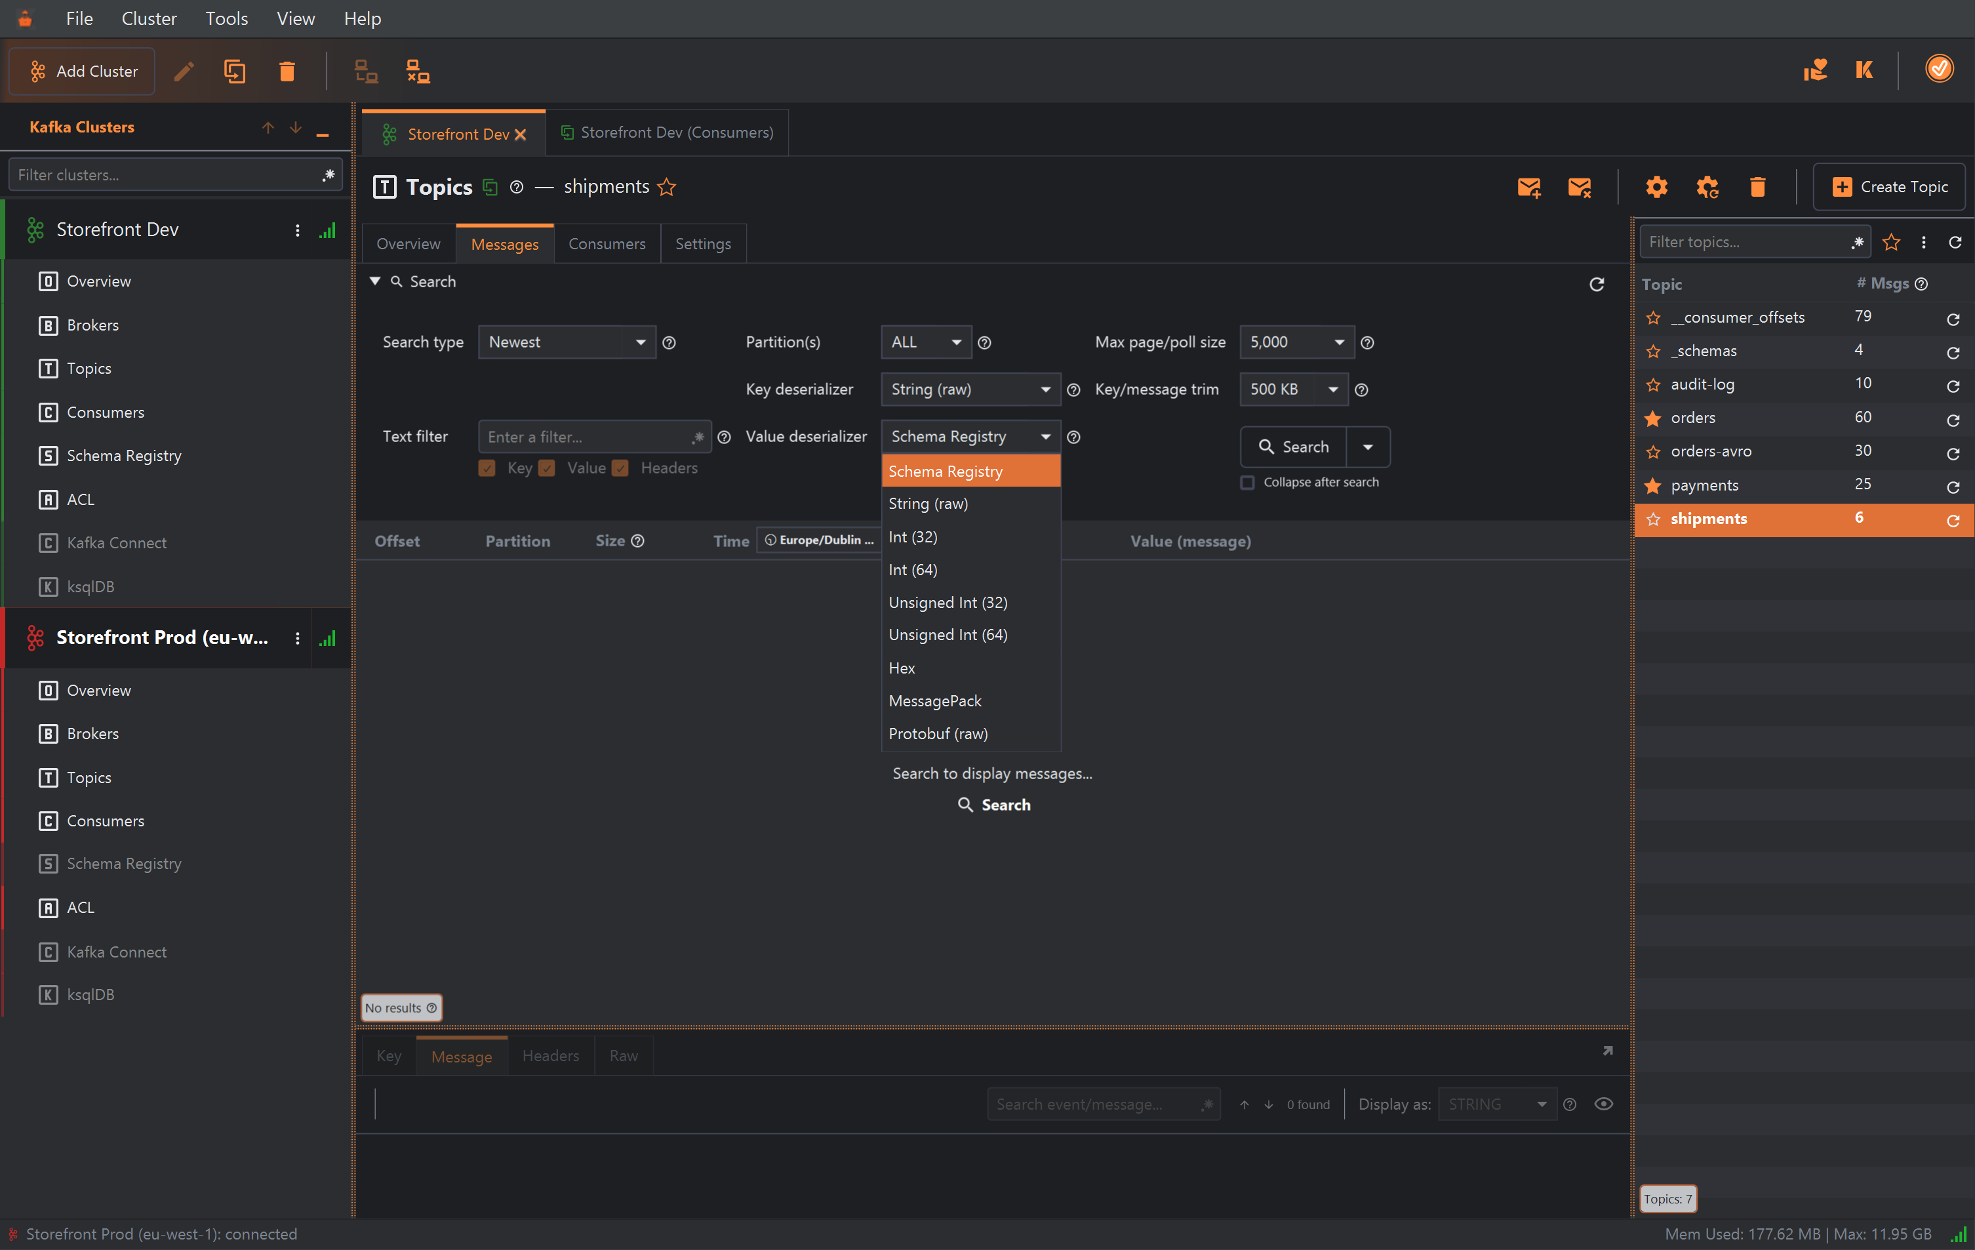Click the Add Cluster button
The width and height of the screenshot is (1975, 1250).
[82, 71]
